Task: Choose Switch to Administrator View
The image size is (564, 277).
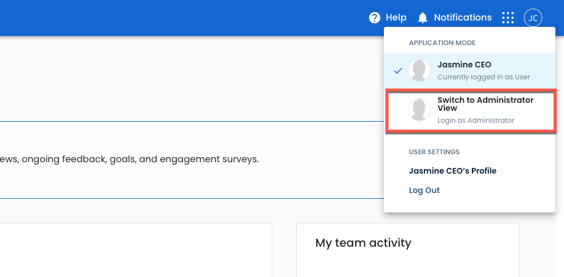Action: tap(471, 110)
